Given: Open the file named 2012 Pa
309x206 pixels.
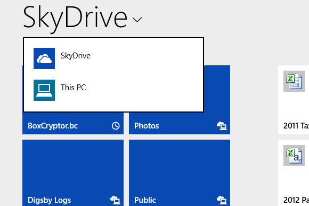Looking at the screenshot, I should click(x=296, y=200).
